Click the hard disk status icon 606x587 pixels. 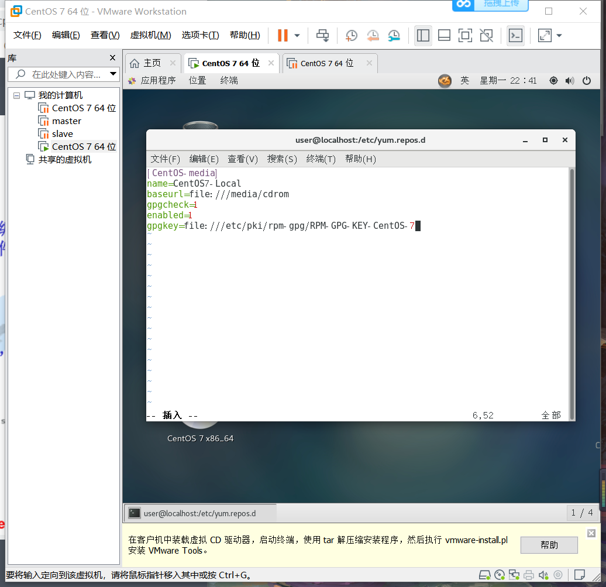coord(485,575)
